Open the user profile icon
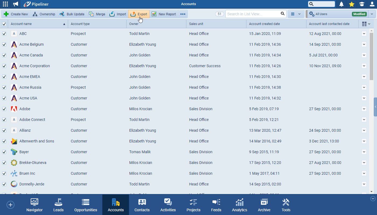Image resolution: width=377 pixels, height=215 pixels. 372,4
